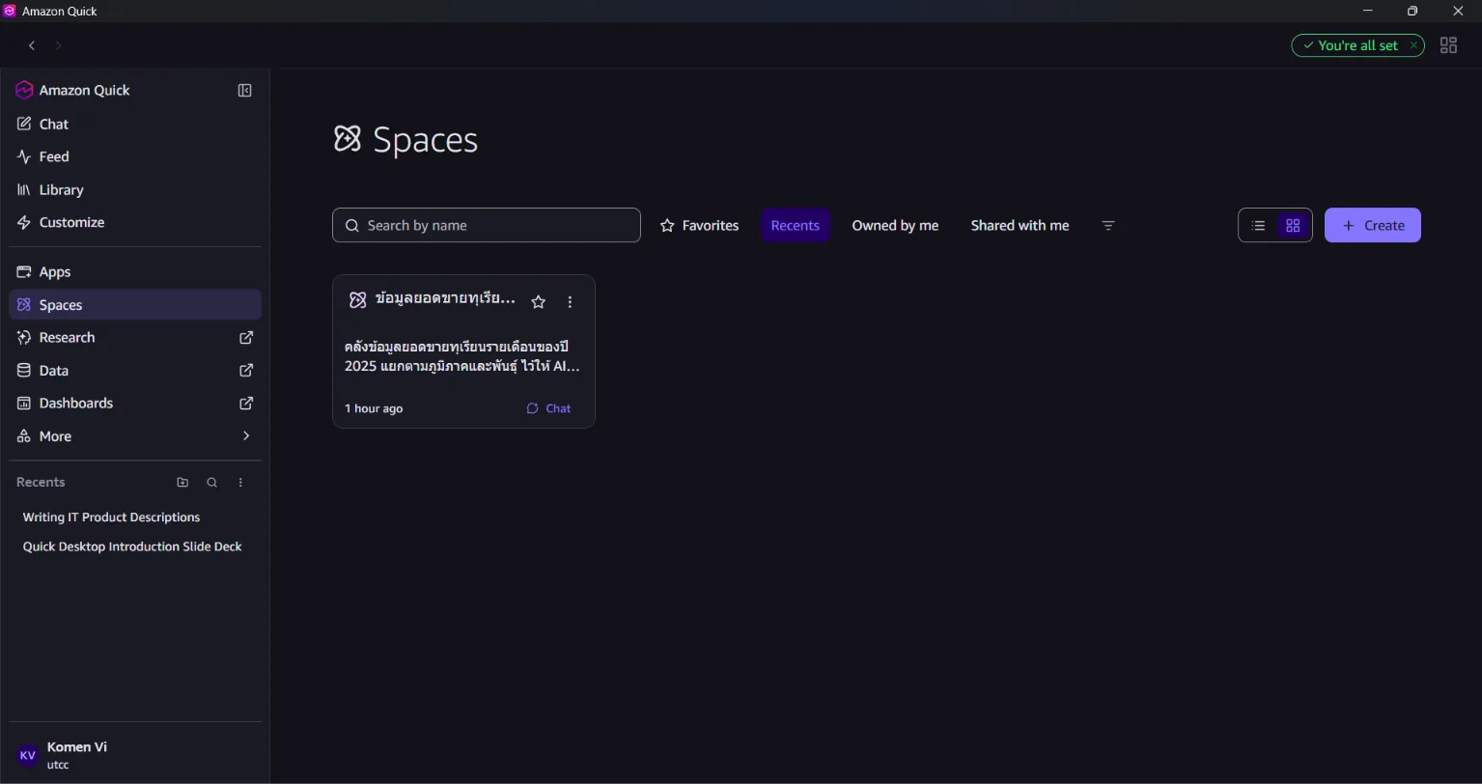Select the Recents filter tab
Image resolution: width=1482 pixels, height=784 pixels.
click(796, 226)
